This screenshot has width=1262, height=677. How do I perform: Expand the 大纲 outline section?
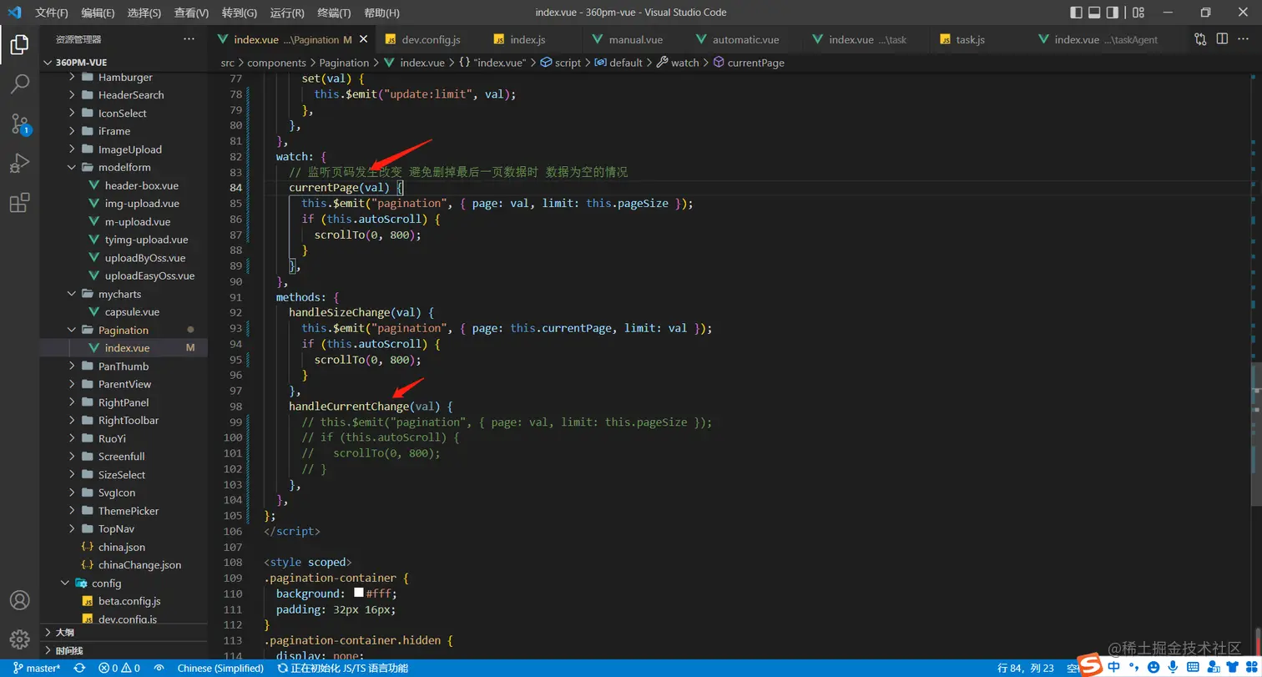[x=64, y=632]
